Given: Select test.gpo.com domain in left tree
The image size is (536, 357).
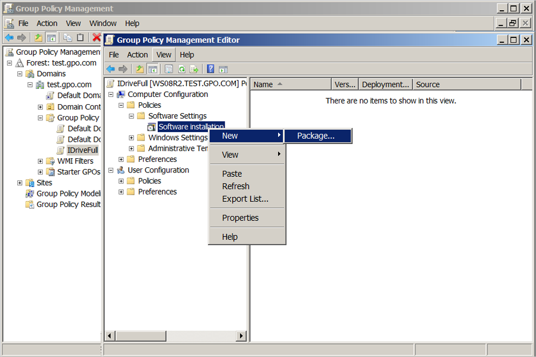Looking at the screenshot, I should (69, 84).
